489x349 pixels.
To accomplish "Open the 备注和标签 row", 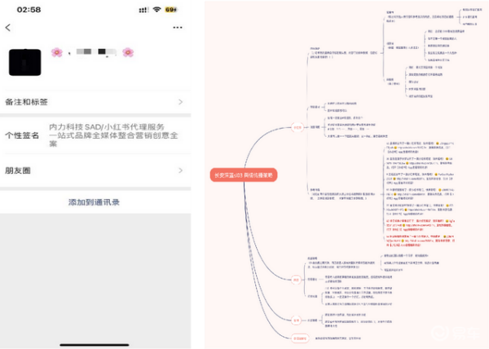I will (x=95, y=102).
